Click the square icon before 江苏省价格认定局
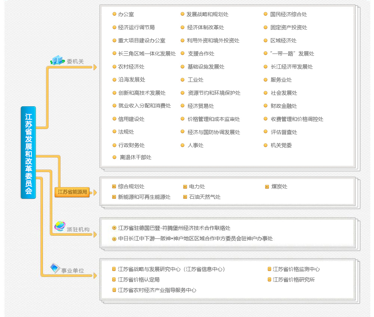This screenshot has width=374, height=317. (x=114, y=280)
